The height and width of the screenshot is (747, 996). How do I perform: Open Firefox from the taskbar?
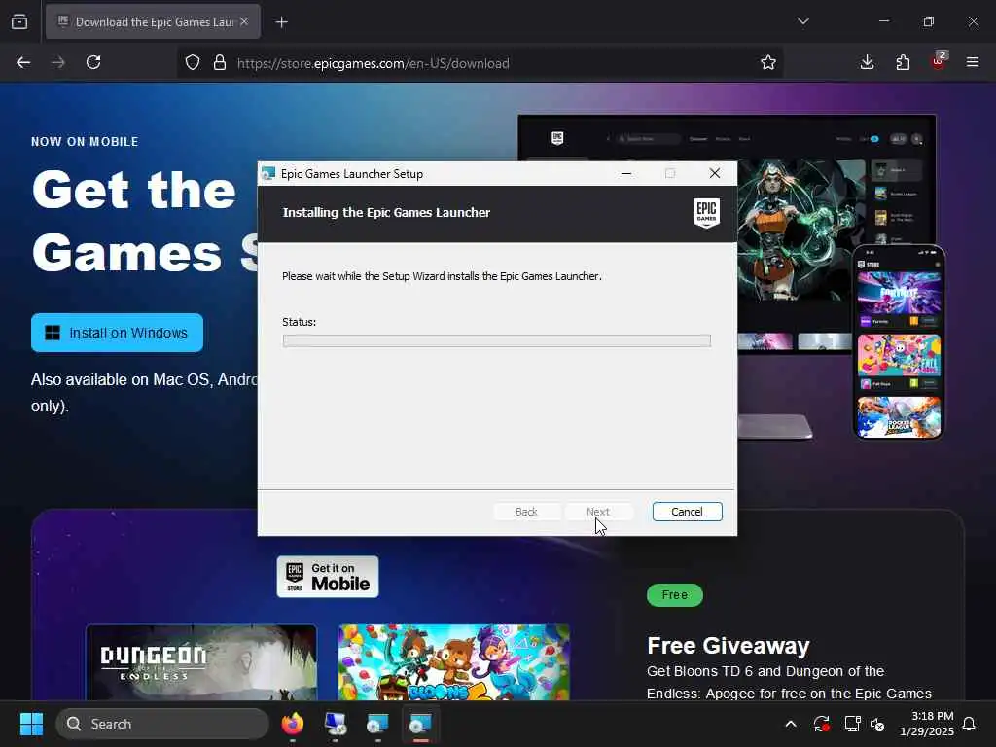coord(293,724)
